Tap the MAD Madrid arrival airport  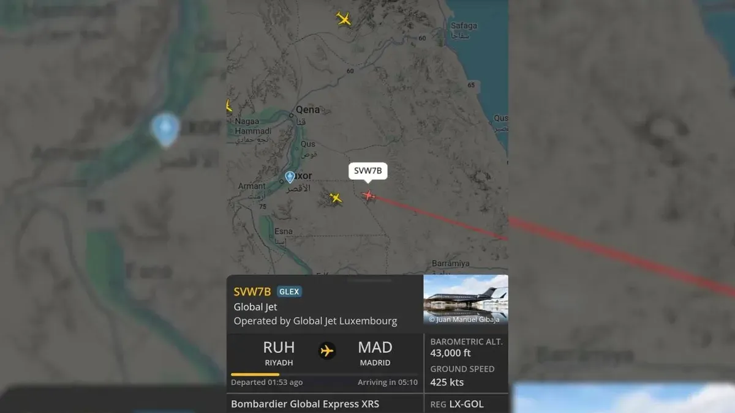375,353
